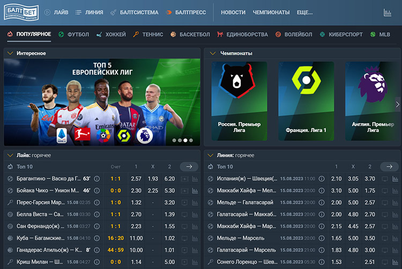Open statistics icon for Испания(ж) – Швеция row
The image size is (402, 269).
tap(395, 179)
